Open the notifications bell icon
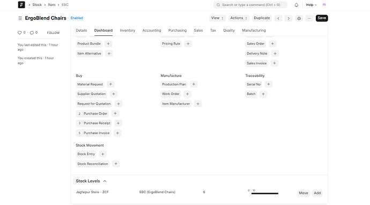This screenshot has height=205, width=370. click(x=297, y=5)
